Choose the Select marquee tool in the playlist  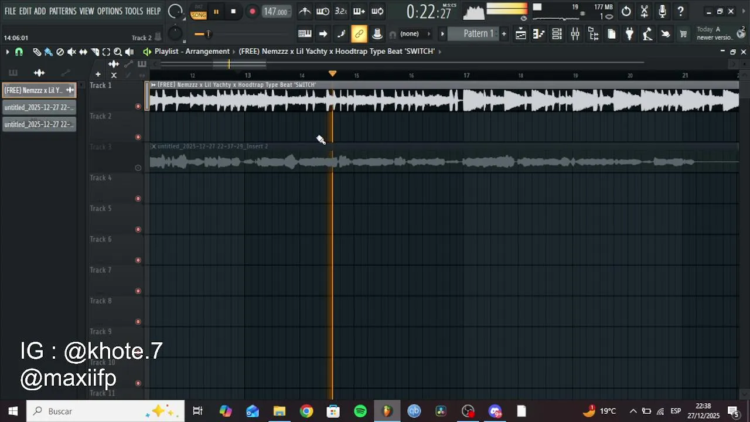[x=107, y=52]
